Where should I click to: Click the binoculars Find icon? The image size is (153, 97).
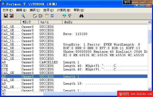(x=81, y=16)
